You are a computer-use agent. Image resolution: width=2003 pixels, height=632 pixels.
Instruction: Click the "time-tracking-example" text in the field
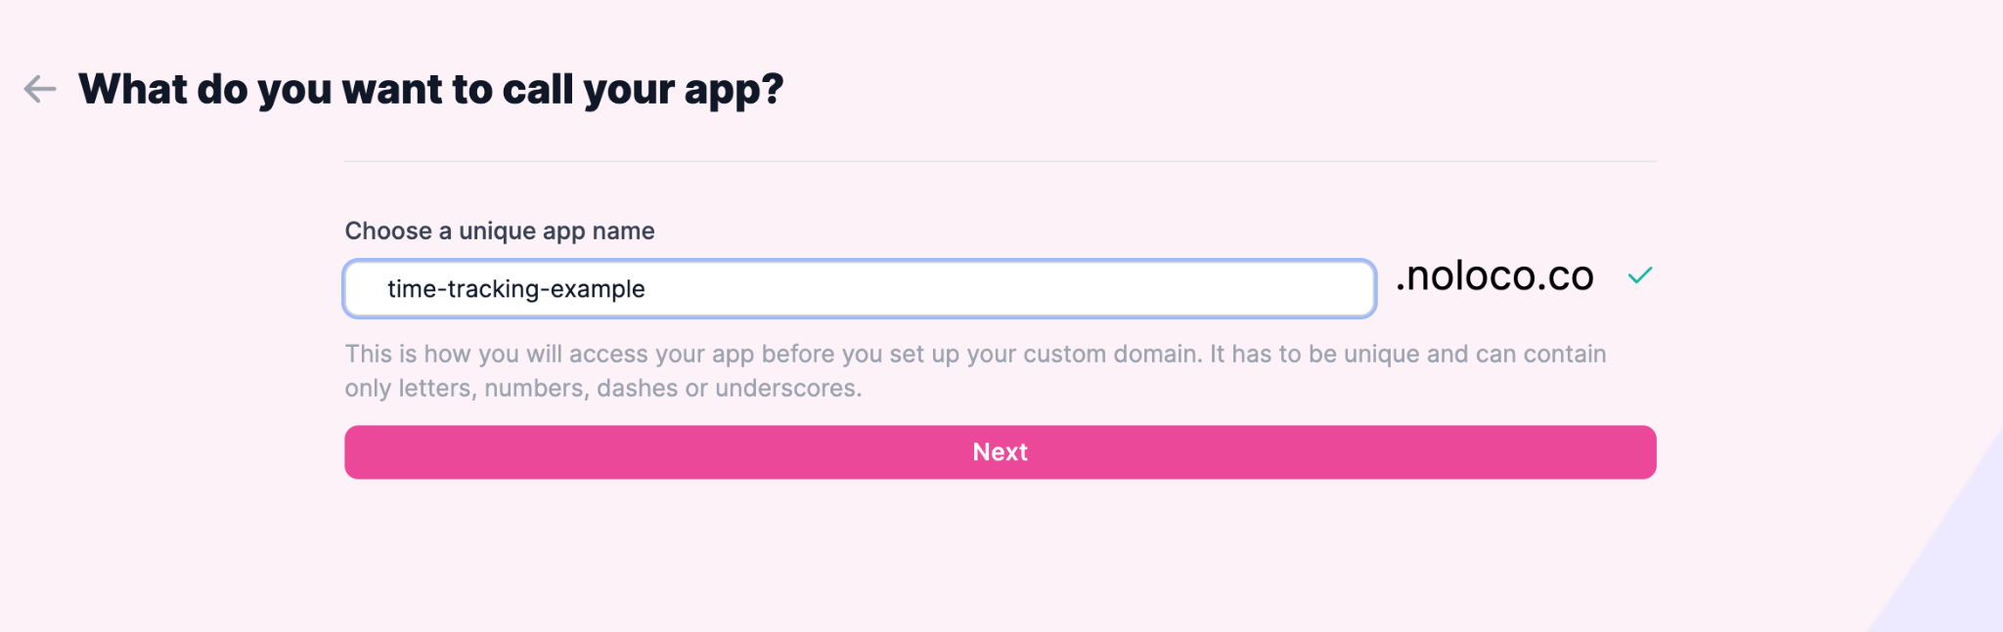515,289
